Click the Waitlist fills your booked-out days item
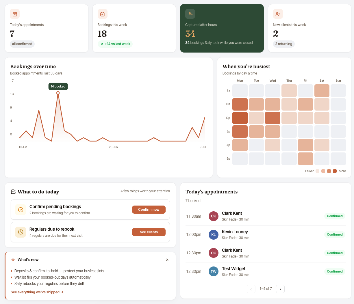The image size is (354, 304). click(x=52, y=277)
